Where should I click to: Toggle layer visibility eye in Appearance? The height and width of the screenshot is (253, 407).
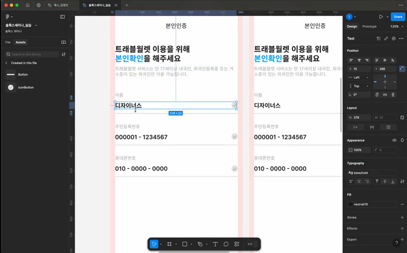click(x=394, y=140)
